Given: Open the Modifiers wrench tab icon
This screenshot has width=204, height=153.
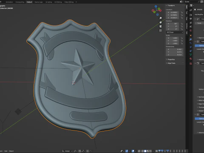Looking at the screenshot, I should tap(191, 40).
